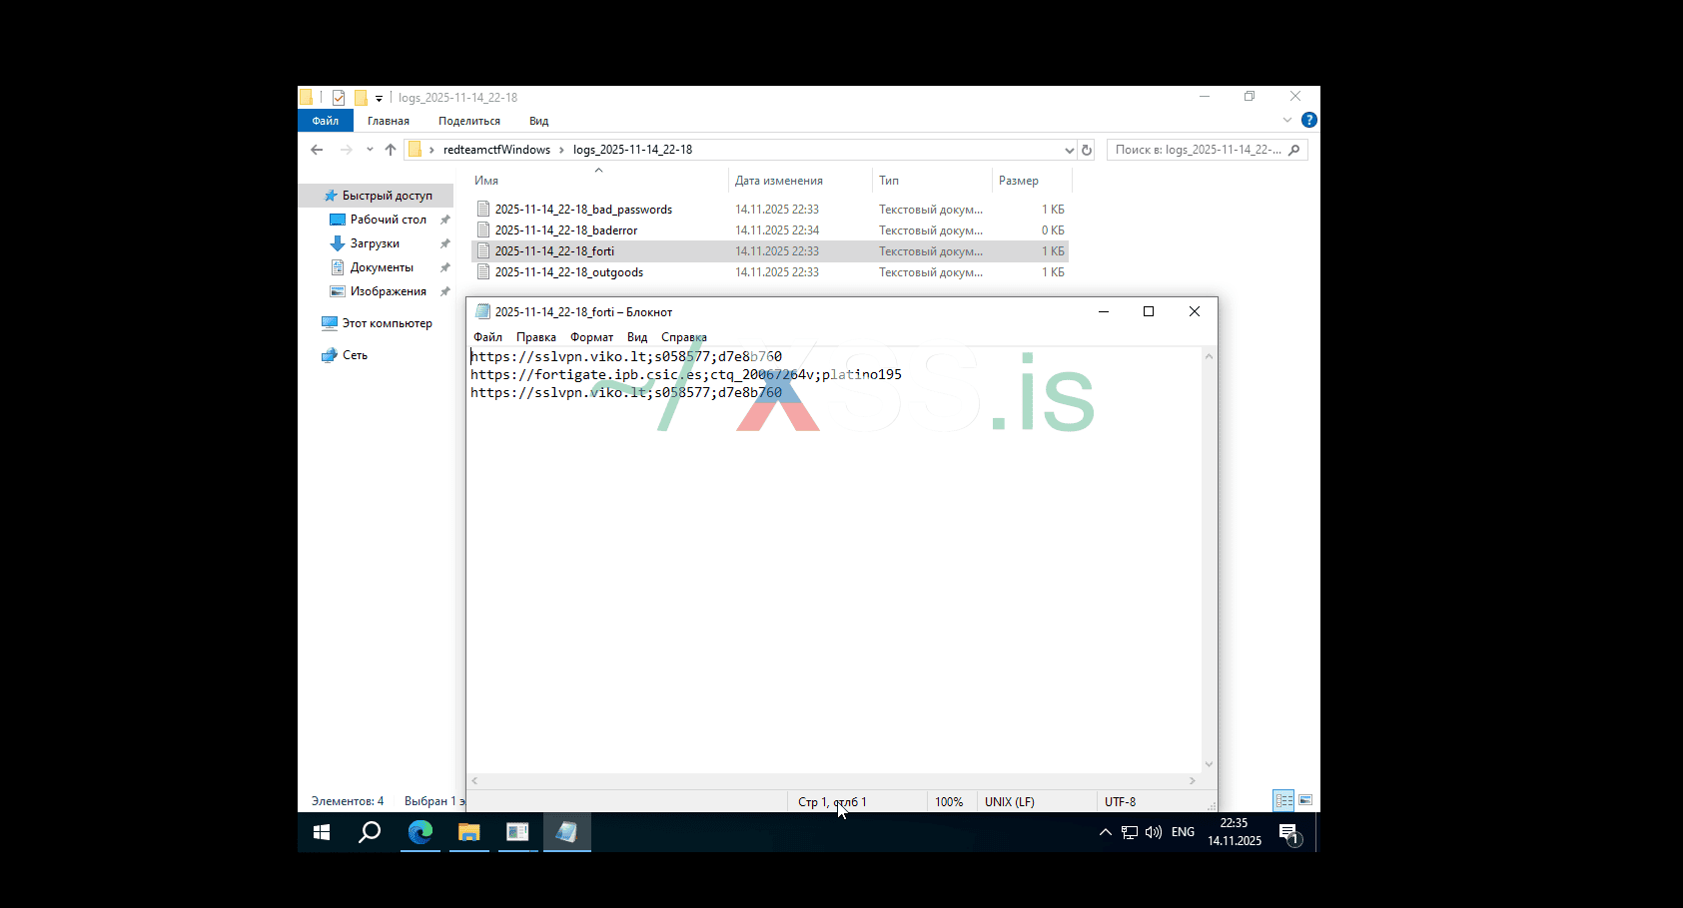Switch to the Поделиться ribbon tab

click(469, 121)
